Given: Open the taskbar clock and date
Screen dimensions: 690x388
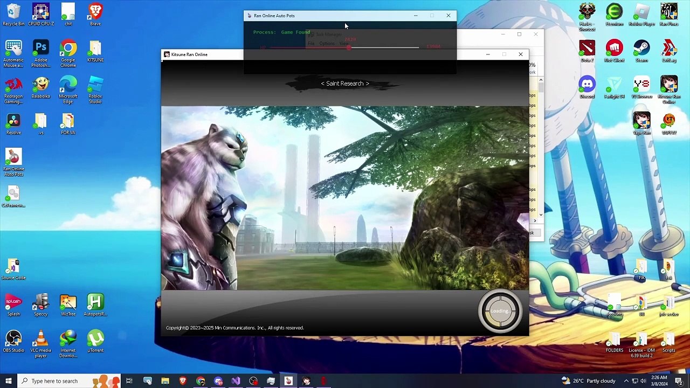Looking at the screenshot, I should click(x=659, y=381).
